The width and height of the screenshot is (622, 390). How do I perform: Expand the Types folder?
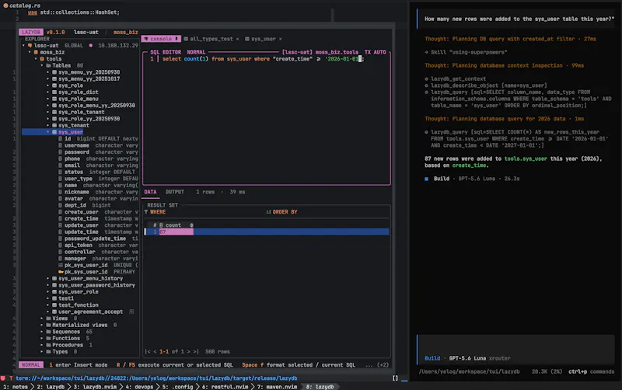tap(42, 352)
